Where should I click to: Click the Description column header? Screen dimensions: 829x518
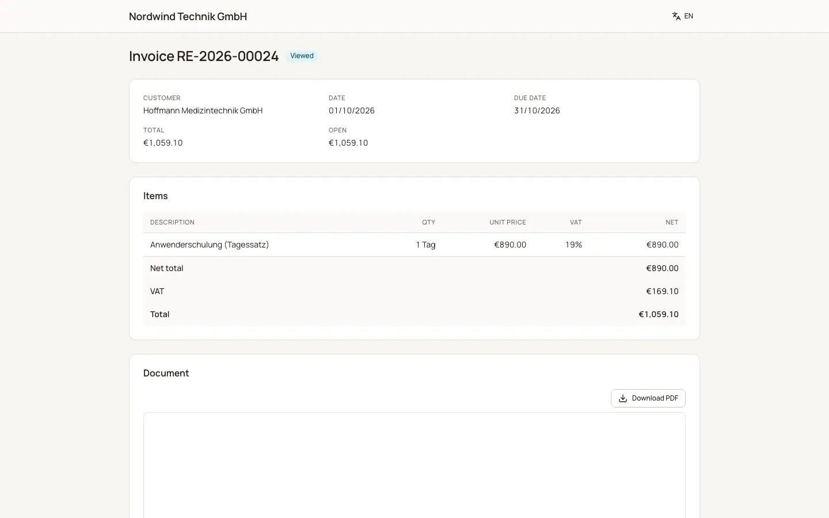[x=172, y=222]
